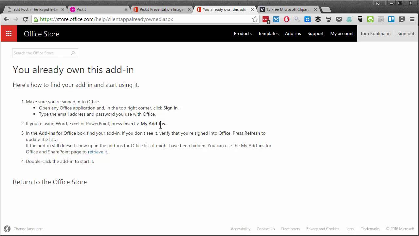
Task: Open the Contact Us footer link
Action: pyautogui.click(x=266, y=229)
